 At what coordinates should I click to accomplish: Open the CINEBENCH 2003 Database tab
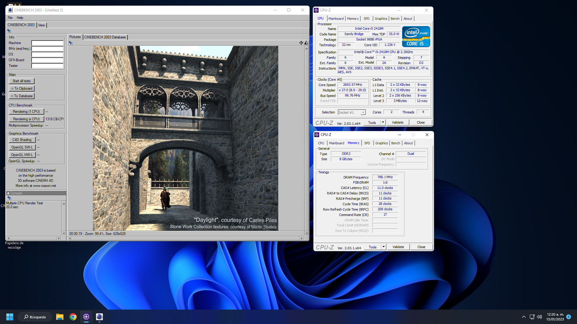(x=105, y=37)
